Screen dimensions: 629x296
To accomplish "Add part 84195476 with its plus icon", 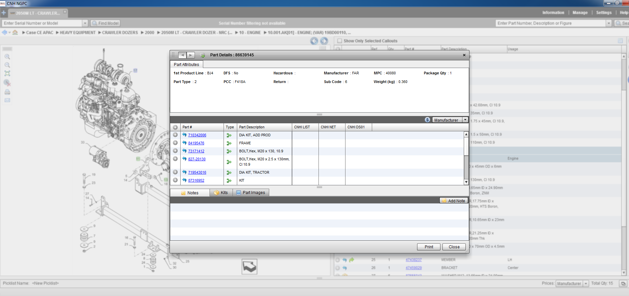I will click(x=175, y=143).
